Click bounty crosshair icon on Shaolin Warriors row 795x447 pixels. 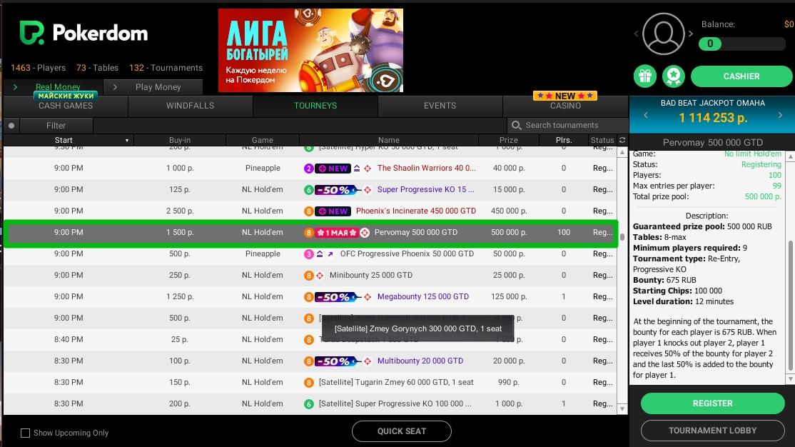pyautogui.click(x=368, y=169)
